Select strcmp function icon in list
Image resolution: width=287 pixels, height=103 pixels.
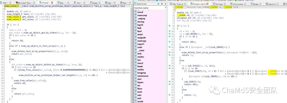[x=136, y=22]
